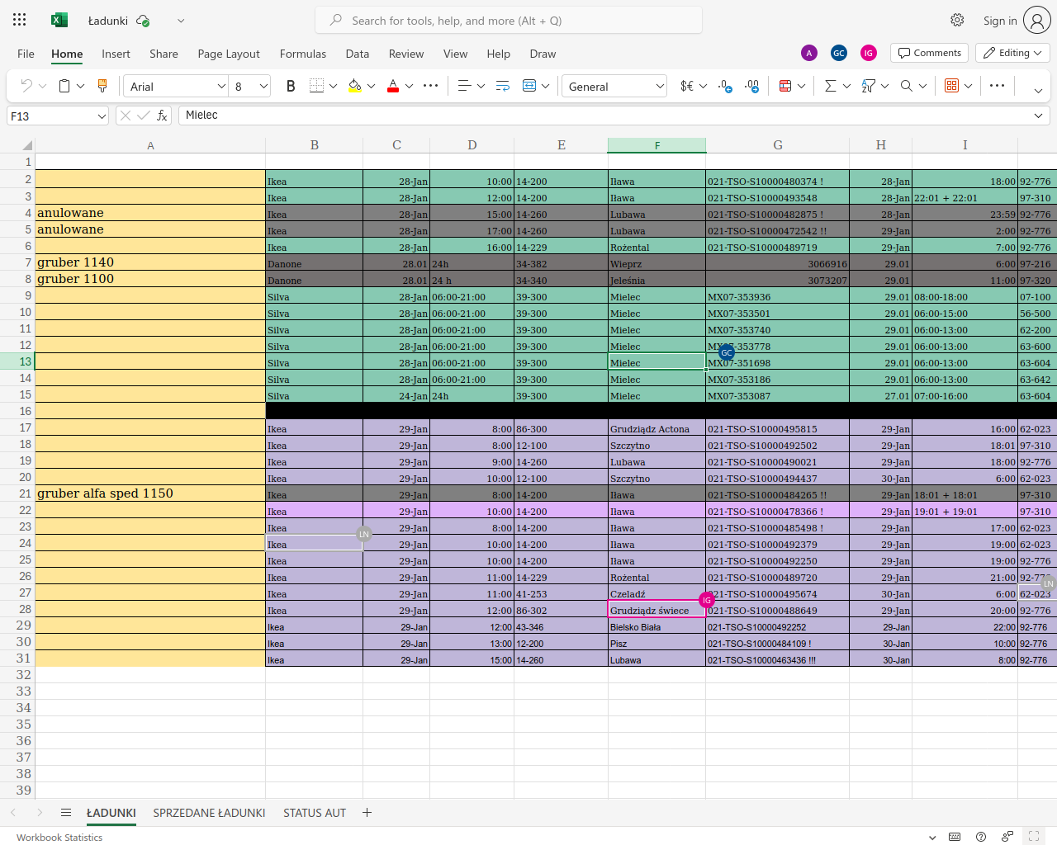The image size is (1057, 845).
Task: Switch to the Insert tab
Action: [116, 54]
